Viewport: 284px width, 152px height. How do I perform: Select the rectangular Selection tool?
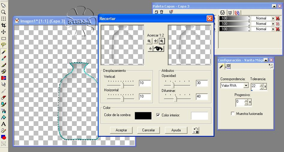3,39
